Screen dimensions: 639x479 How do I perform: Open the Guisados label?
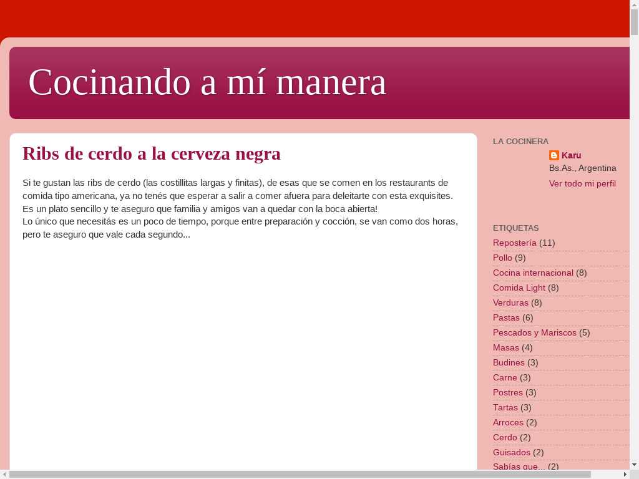click(512, 453)
